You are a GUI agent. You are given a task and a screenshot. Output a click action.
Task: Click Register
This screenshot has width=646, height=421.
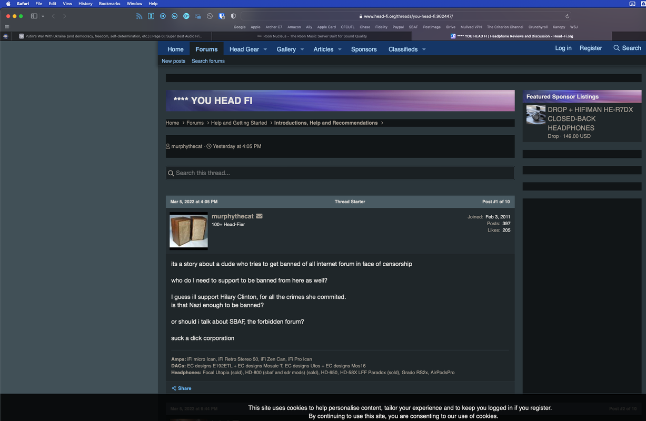pyautogui.click(x=591, y=48)
